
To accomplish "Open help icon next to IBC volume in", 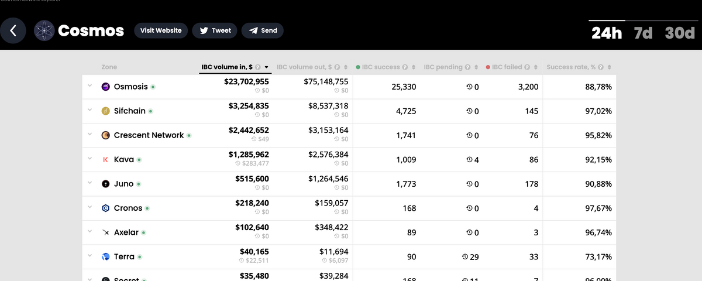I will [x=258, y=67].
